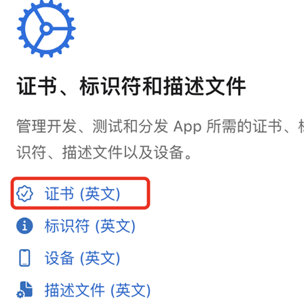
Task: Open the 描述文件 (英文) link
Action: [x=97, y=290]
